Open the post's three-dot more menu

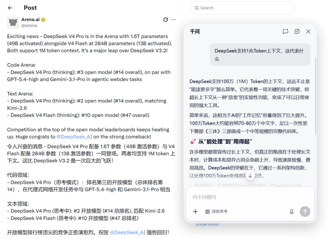[x=173, y=20]
